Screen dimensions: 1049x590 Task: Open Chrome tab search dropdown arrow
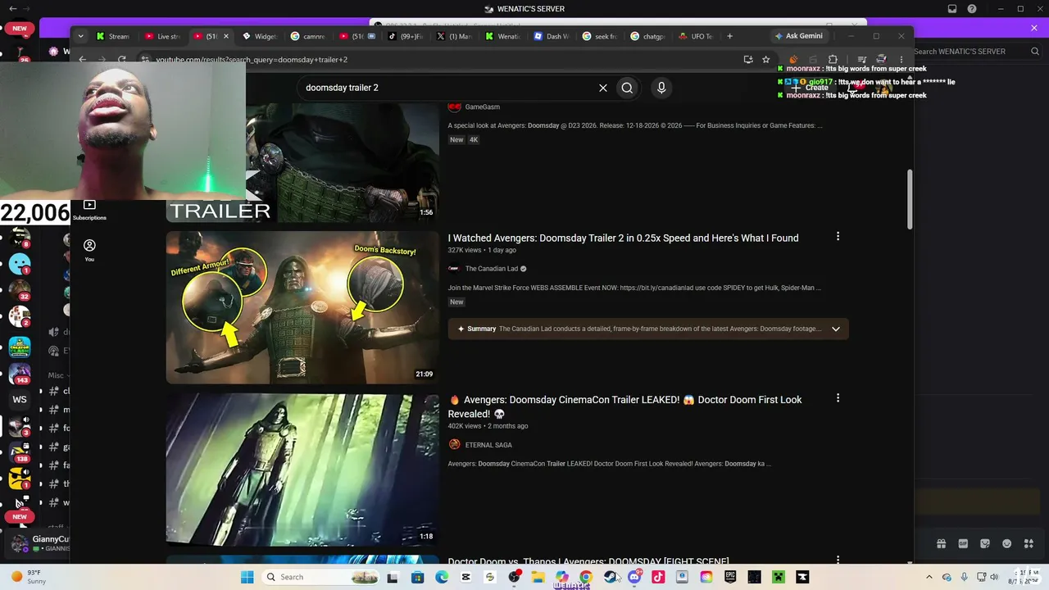(x=80, y=36)
